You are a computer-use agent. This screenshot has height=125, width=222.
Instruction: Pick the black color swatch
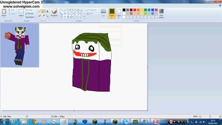point(124,10)
